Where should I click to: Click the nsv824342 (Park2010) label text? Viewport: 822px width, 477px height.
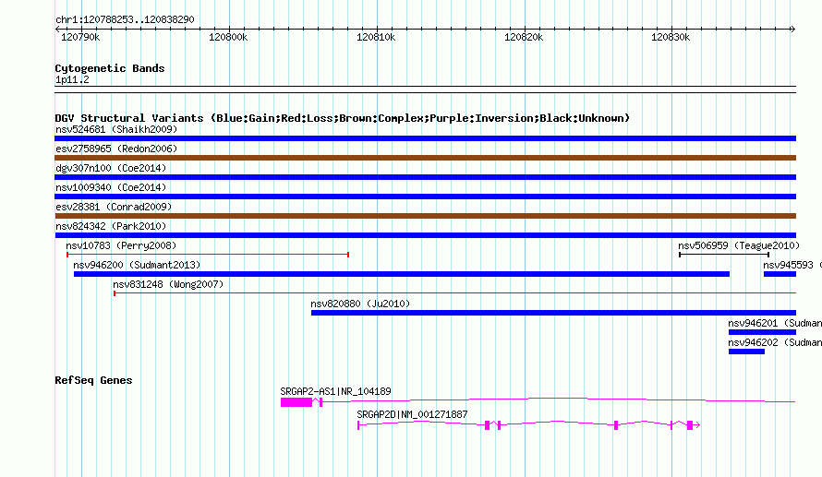coord(111,226)
